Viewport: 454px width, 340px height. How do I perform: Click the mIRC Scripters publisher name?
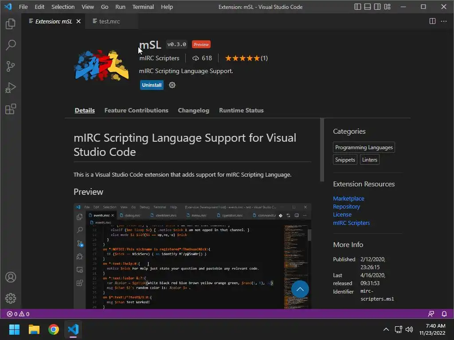click(159, 58)
